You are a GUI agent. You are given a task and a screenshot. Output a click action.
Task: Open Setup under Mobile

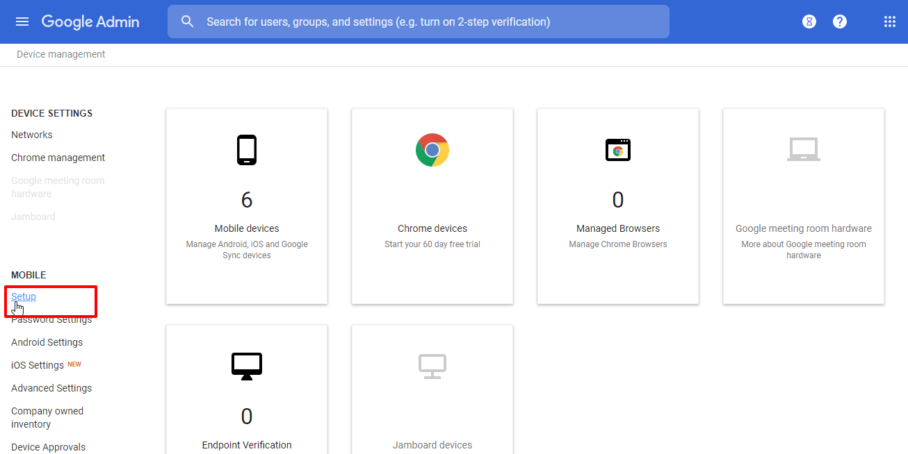[24, 296]
